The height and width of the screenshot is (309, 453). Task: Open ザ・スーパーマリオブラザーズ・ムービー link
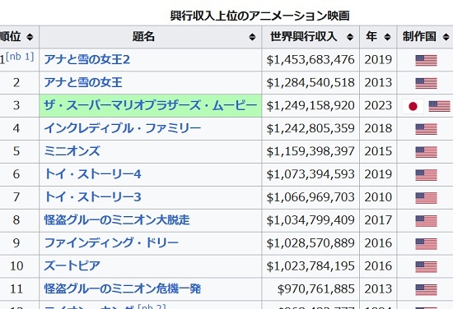[150, 105]
